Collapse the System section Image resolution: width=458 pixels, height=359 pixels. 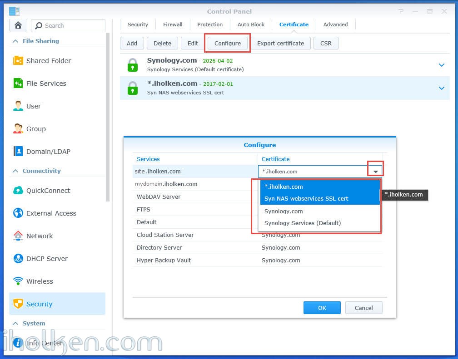(15, 324)
